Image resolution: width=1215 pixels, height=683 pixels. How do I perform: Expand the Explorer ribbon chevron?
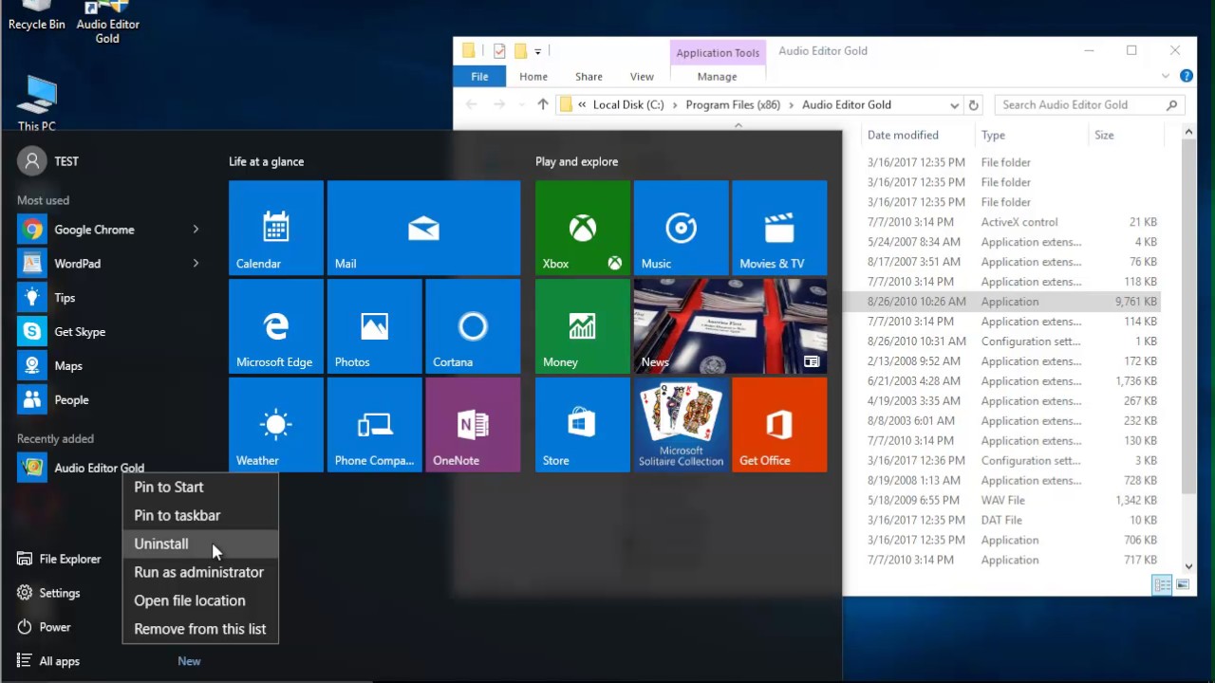(x=1166, y=77)
